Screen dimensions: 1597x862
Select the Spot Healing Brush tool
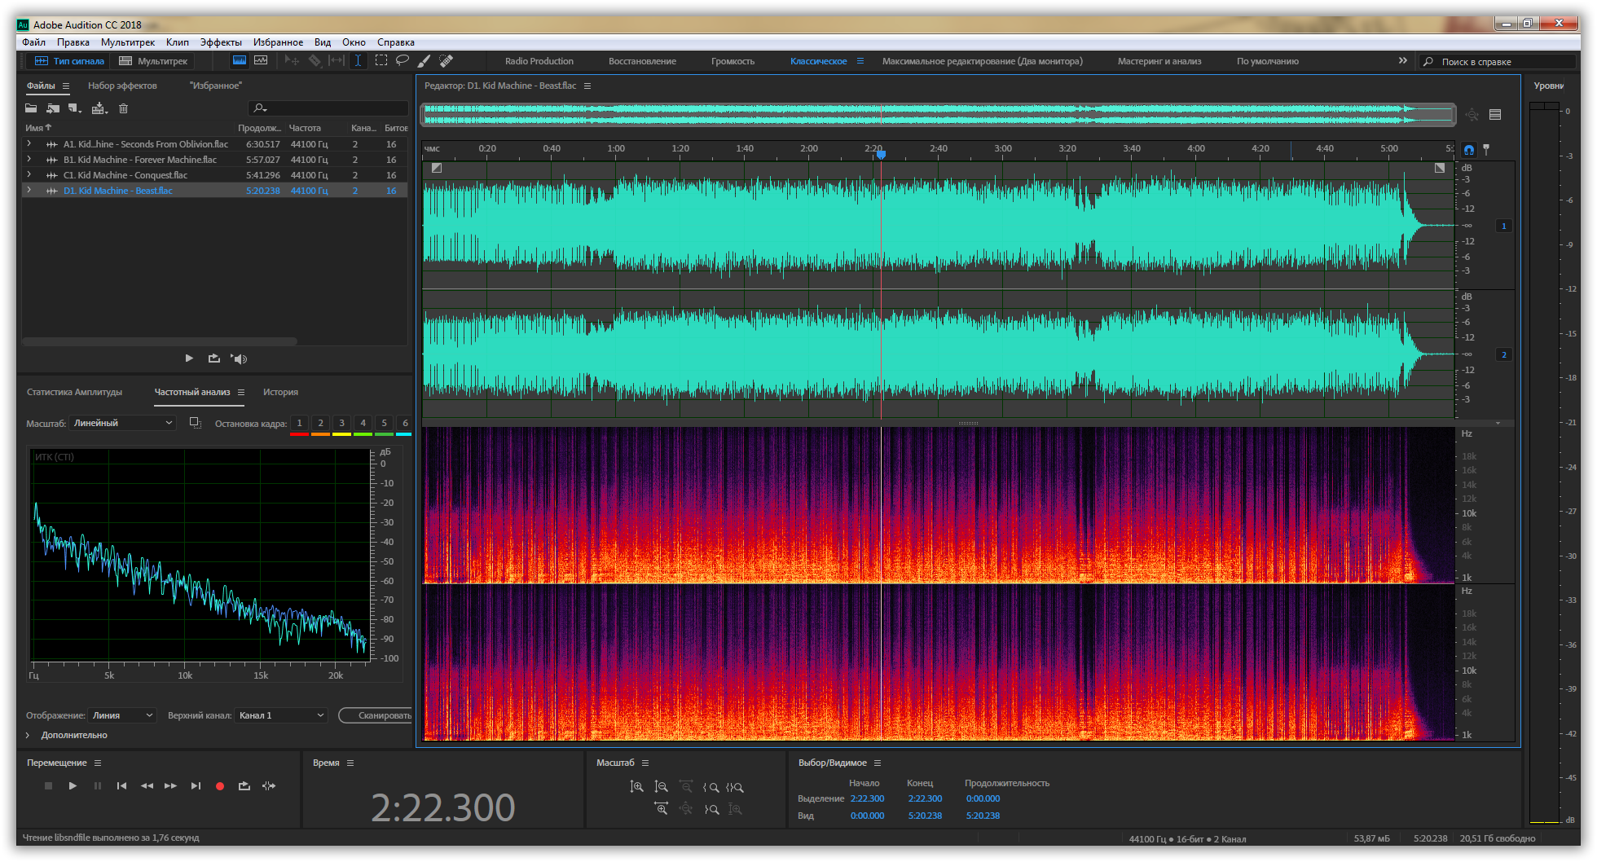(x=447, y=60)
